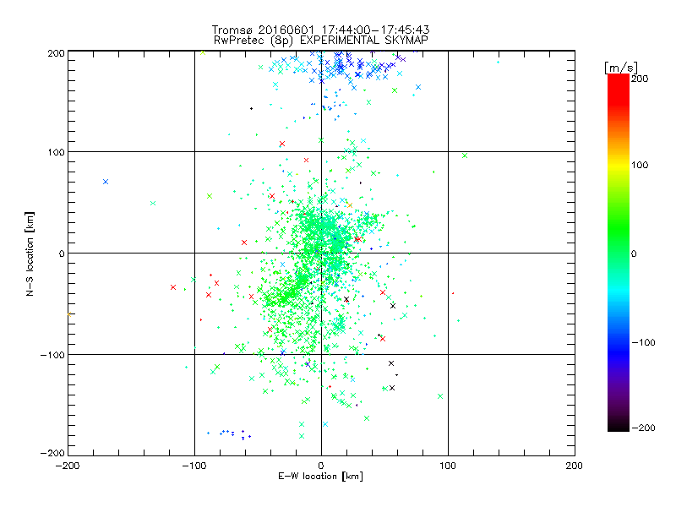
Task: Click the x-axis tick label '-200'
Action: tap(68, 466)
